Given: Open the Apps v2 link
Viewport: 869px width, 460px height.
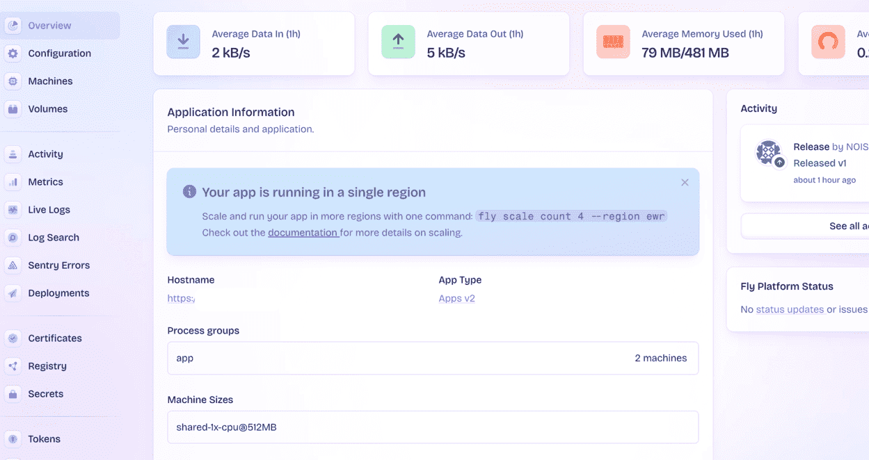Looking at the screenshot, I should click(x=456, y=299).
